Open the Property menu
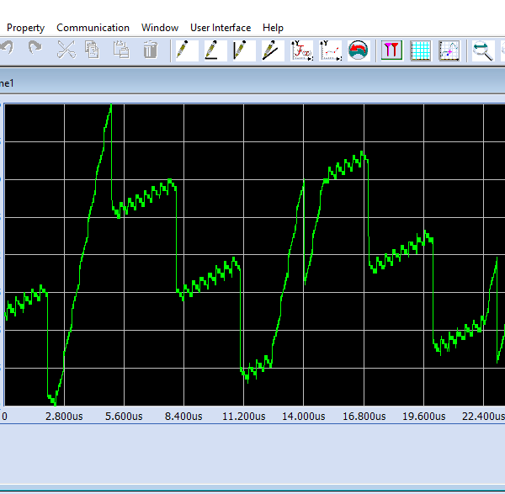Image resolution: width=505 pixels, height=494 pixels. [x=25, y=28]
